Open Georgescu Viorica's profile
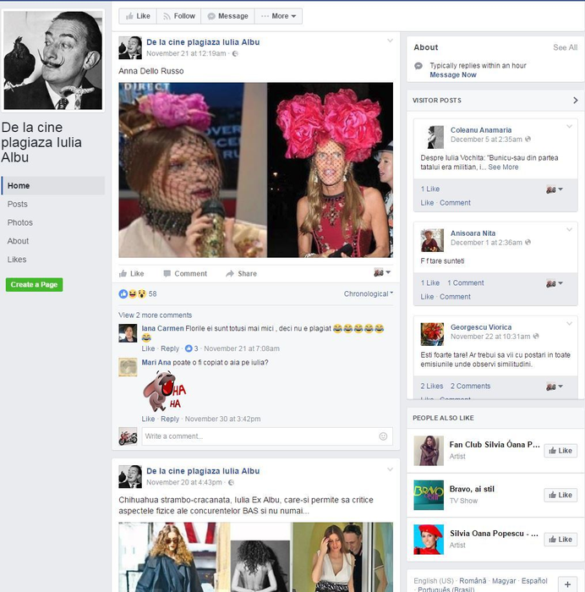Image resolution: width=585 pixels, height=592 pixels. pos(481,327)
